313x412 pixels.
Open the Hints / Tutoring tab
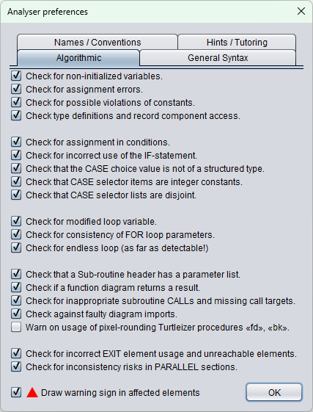[237, 42]
